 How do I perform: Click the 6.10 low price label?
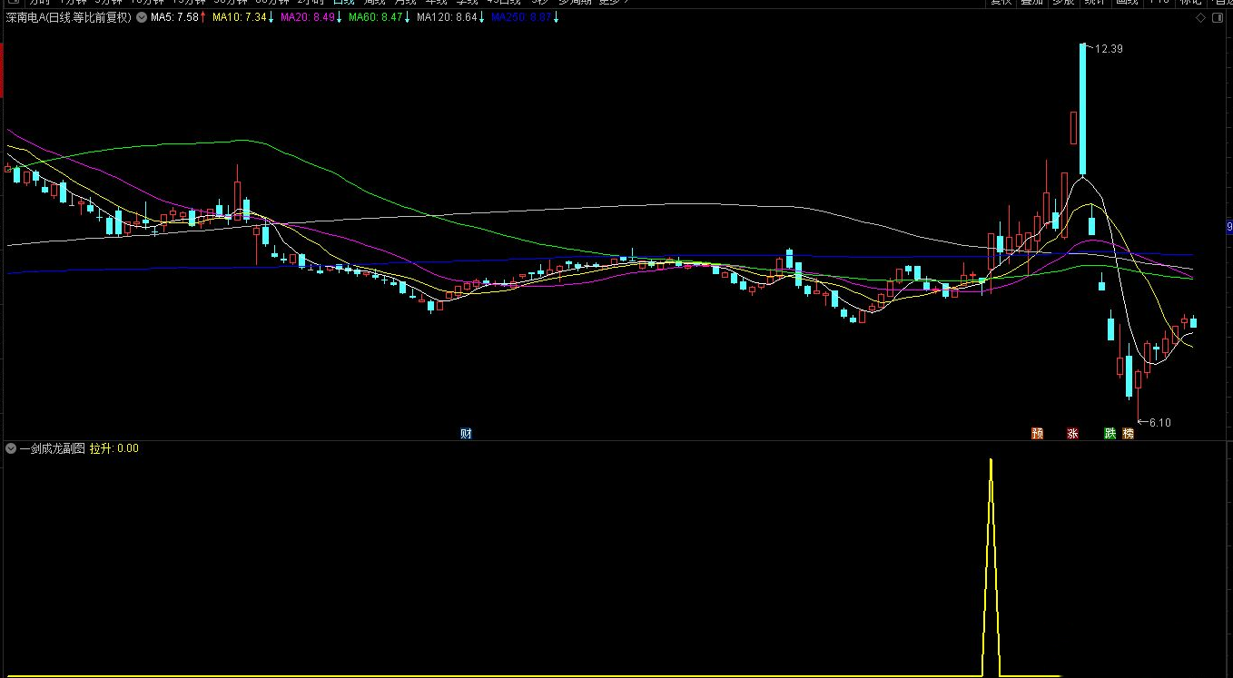[1159, 423]
